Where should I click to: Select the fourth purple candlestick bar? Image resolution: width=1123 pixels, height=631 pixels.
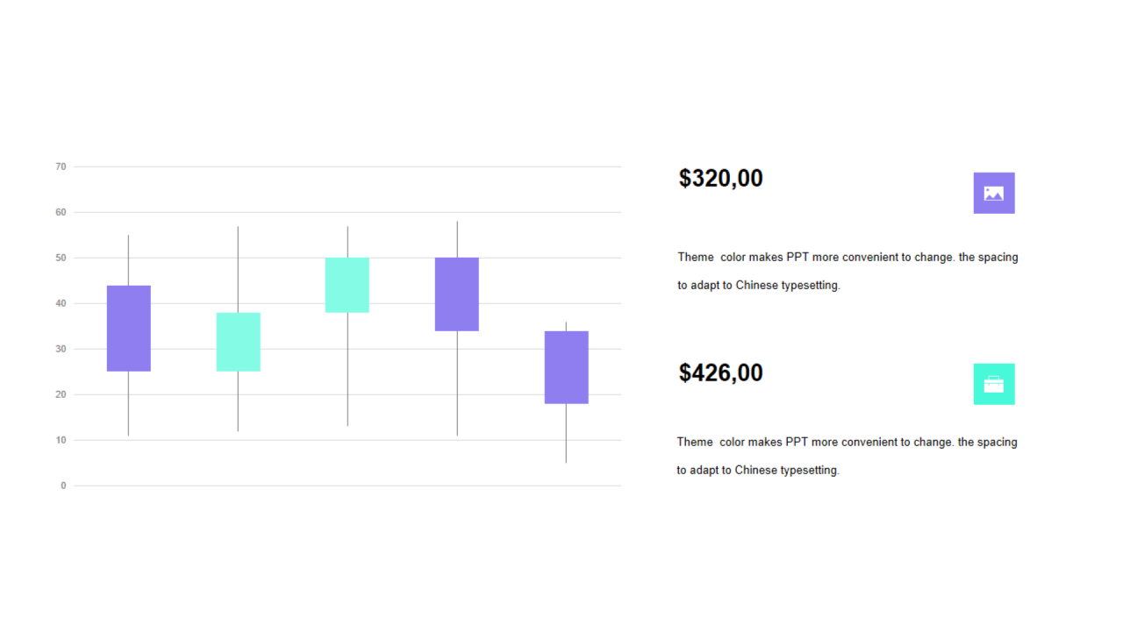point(457,294)
